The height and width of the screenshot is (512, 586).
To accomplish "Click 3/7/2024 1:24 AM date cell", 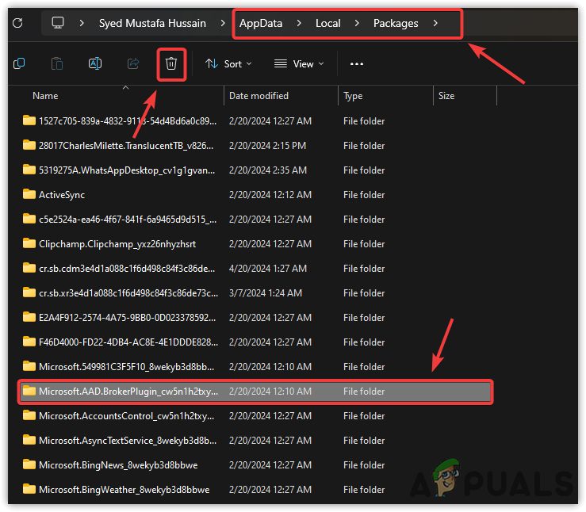I will [266, 293].
